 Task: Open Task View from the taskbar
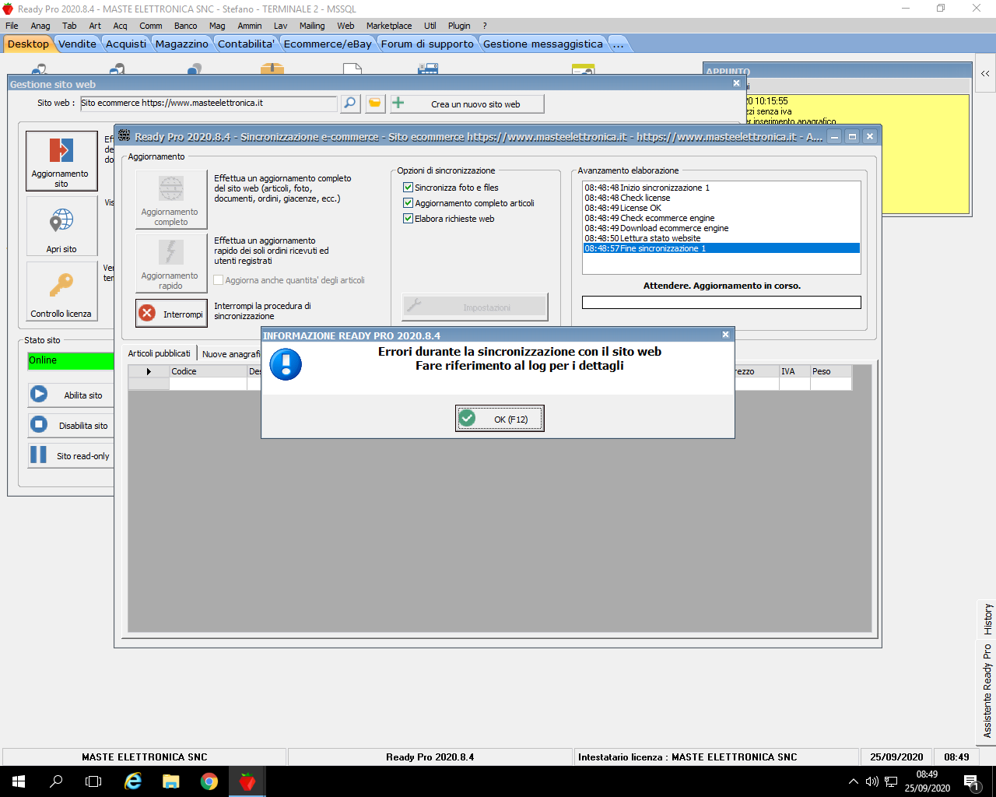pyautogui.click(x=93, y=781)
